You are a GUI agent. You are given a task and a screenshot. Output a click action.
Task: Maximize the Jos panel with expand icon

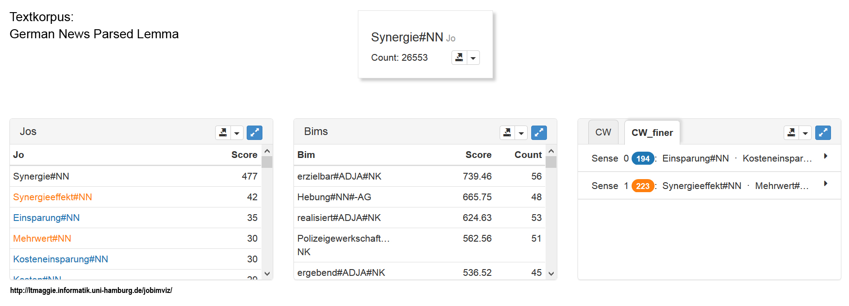(x=254, y=133)
